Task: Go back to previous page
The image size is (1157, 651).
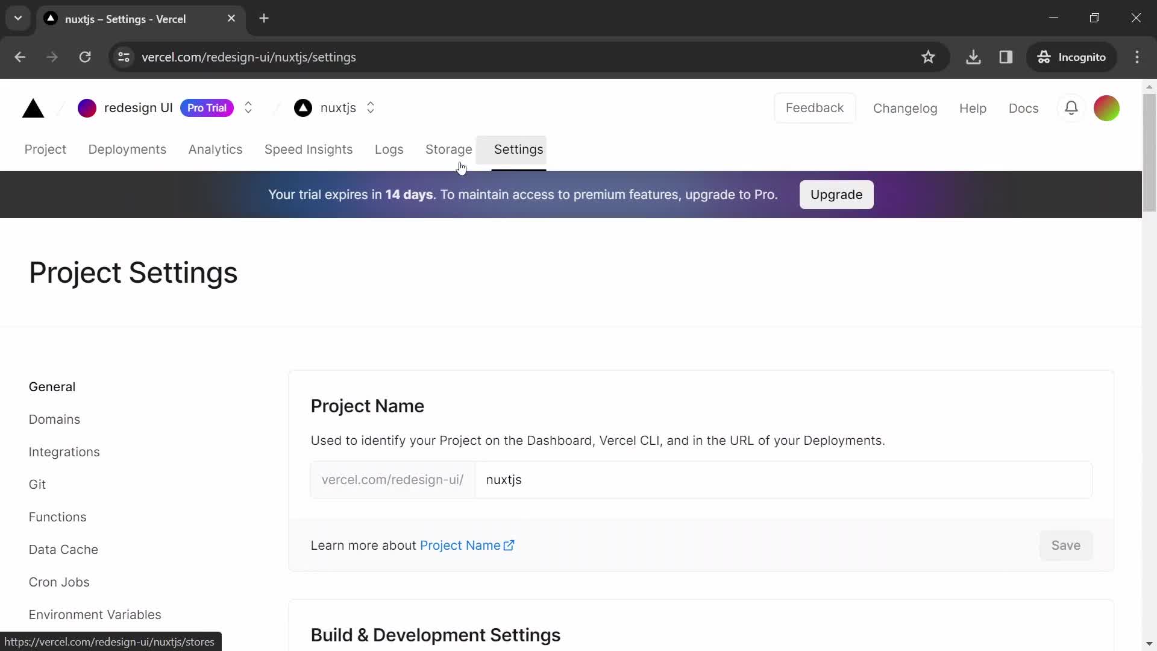Action: click(x=20, y=57)
